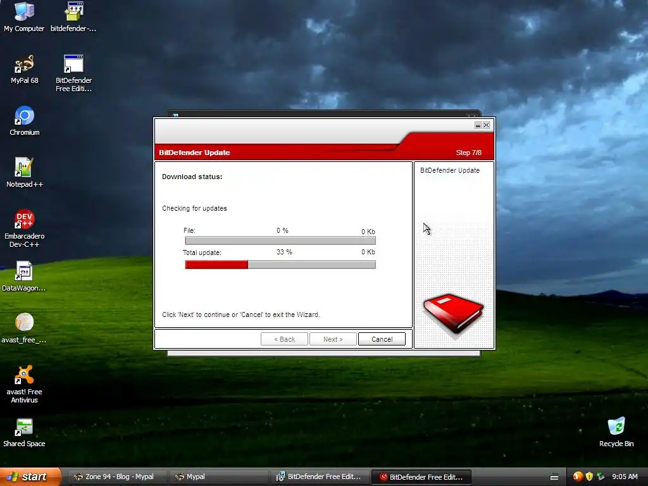Open the Windows start menu
The width and height of the screenshot is (648, 486).
[30, 477]
